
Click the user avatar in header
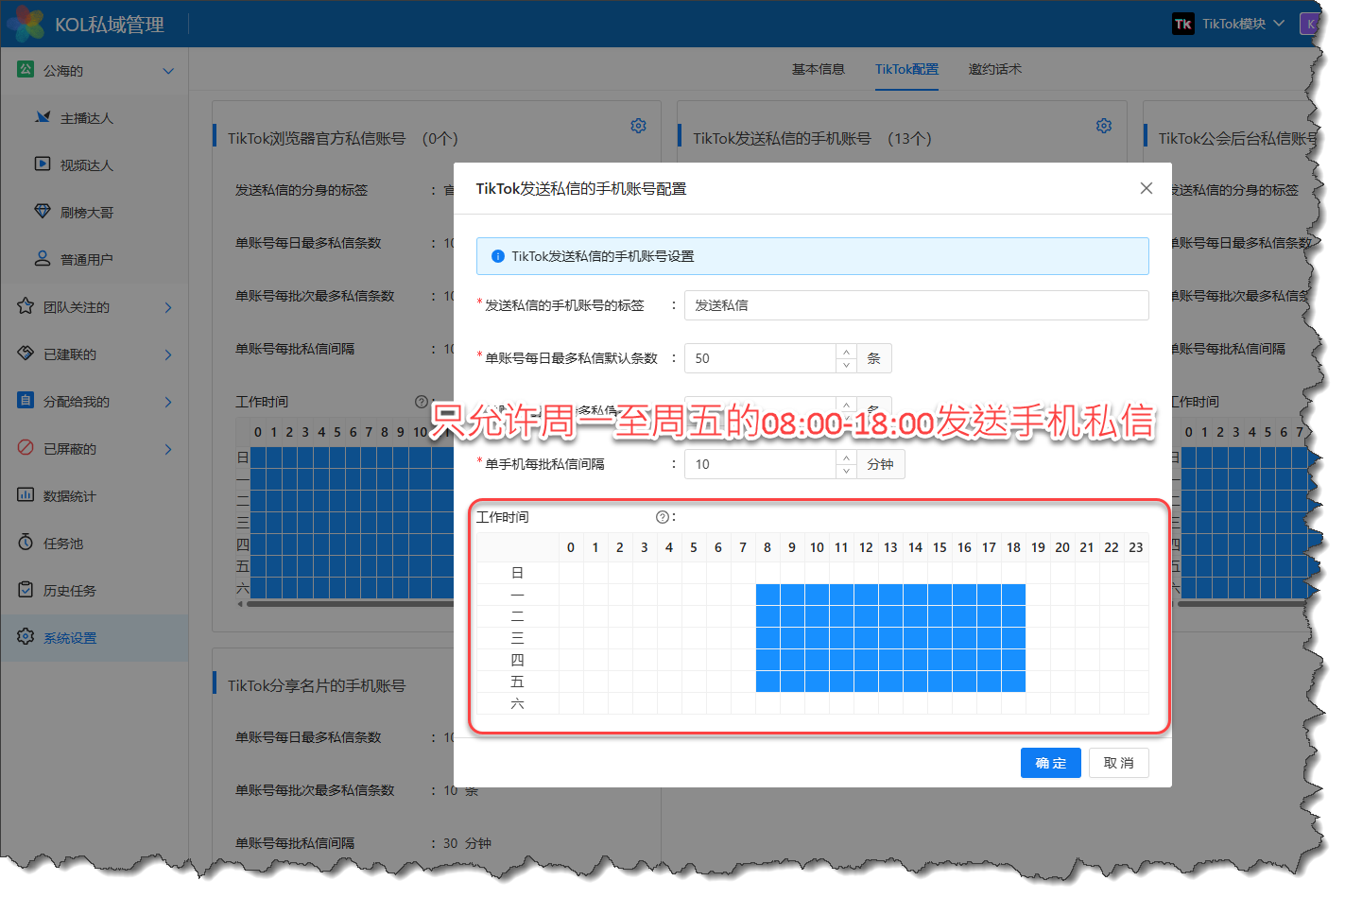(x=1309, y=24)
